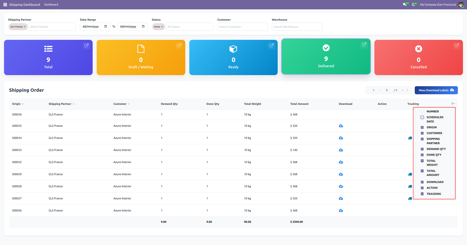Open external link icon on Total card
The image size is (467, 245).
point(86,46)
